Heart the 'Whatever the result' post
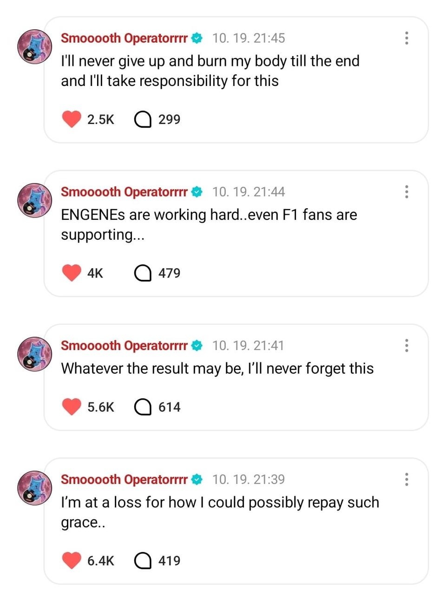This screenshot has width=446, height=605. point(72,407)
